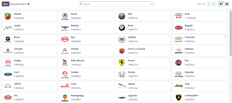The width and height of the screenshot is (232, 103).
Task: Click the Lamborghini bull logo
Action: 179,97
